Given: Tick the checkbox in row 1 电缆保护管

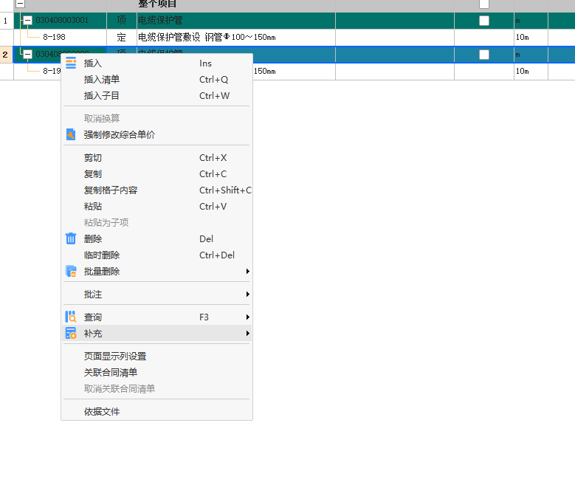Looking at the screenshot, I should [484, 21].
